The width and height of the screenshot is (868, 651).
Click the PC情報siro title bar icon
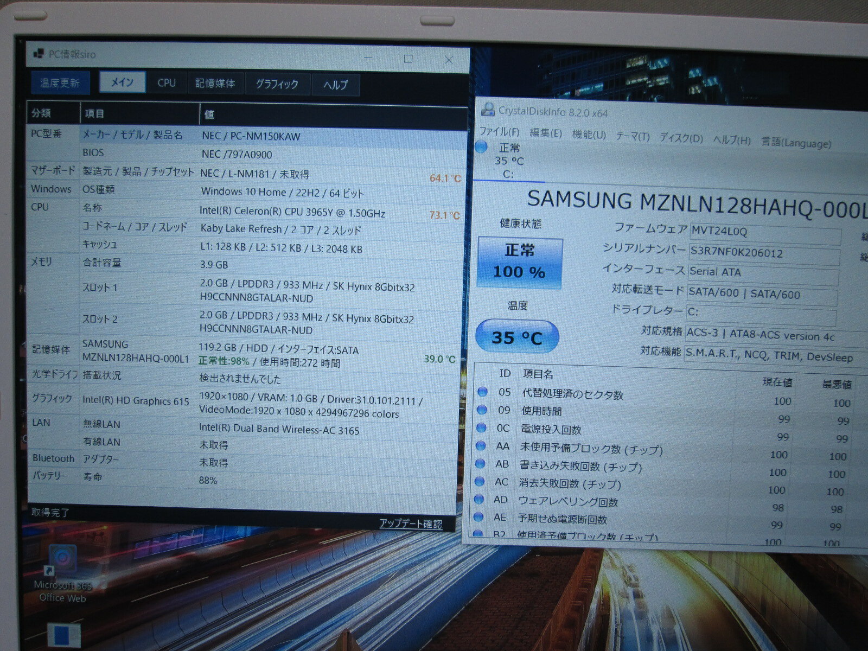pyautogui.click(x=39, y=54)
